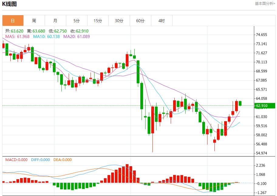Click the DIFF value label
The height and width of the screenshot is (196, 277).
tap(40, 160)
